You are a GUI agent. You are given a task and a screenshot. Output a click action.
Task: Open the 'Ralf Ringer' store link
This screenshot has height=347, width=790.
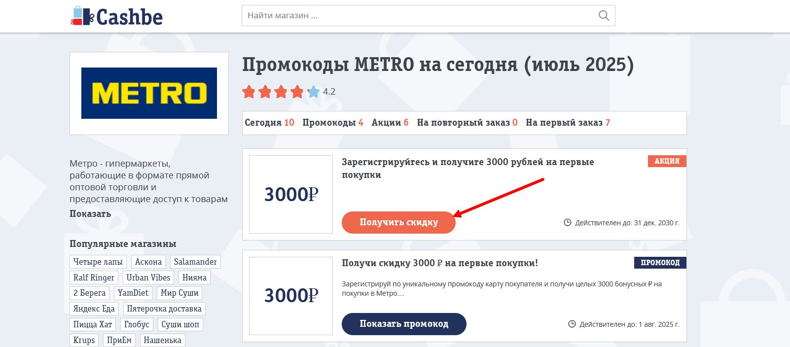[94, 278]
